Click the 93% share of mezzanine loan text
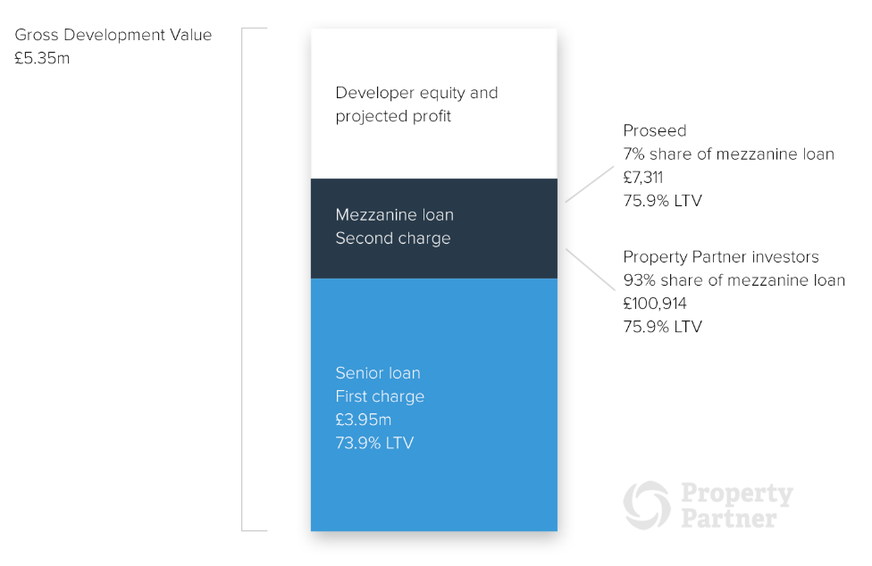This screenshot has height=566, width=872. 734,280
